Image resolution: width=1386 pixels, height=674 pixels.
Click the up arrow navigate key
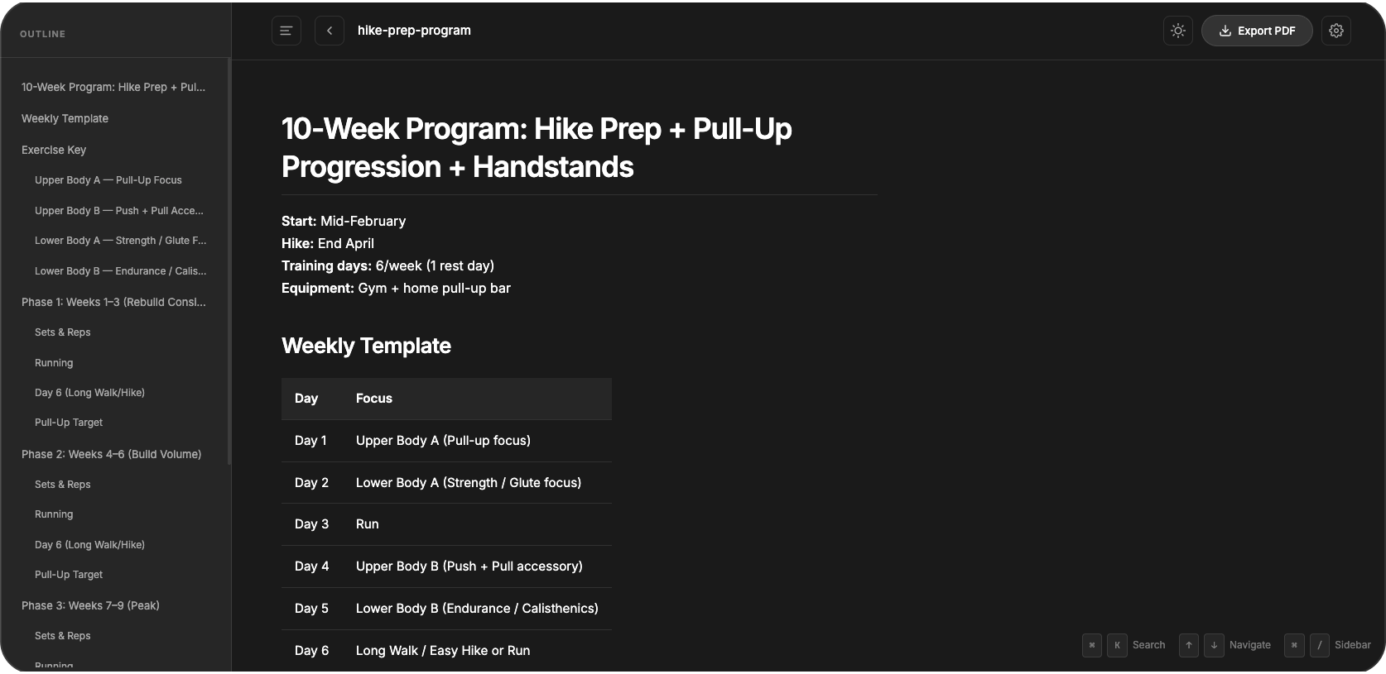coord(1189,645)
